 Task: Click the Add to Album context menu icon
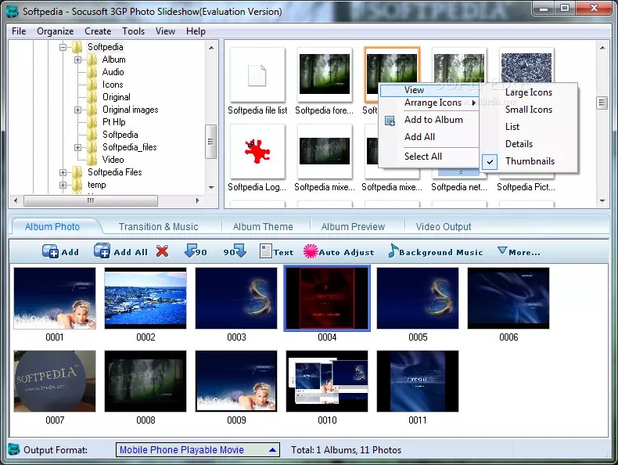pos(390,121)
